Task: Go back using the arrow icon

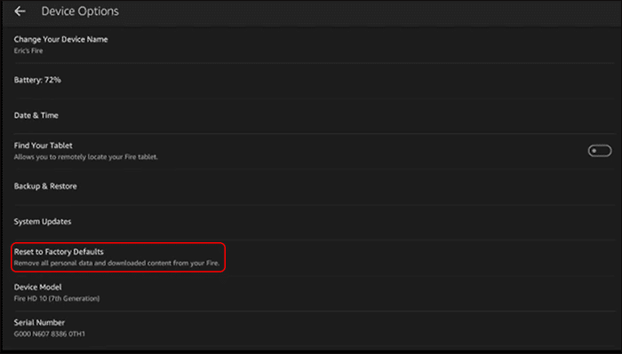Action: pos(20,11)
